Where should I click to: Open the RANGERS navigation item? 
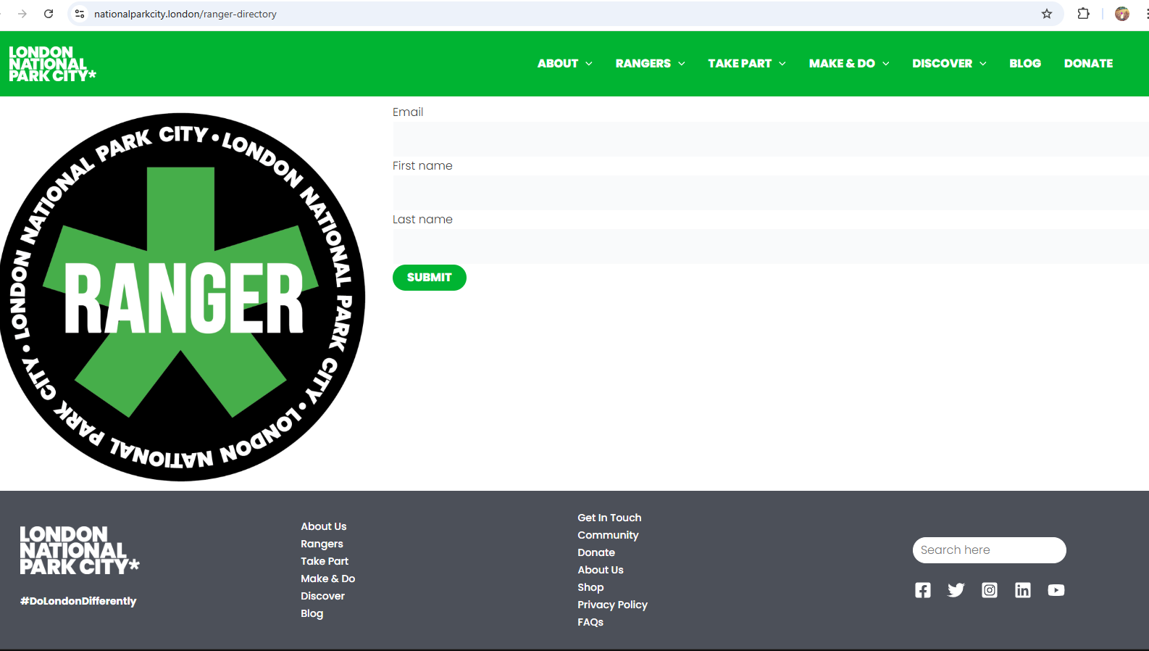(643, 64)
